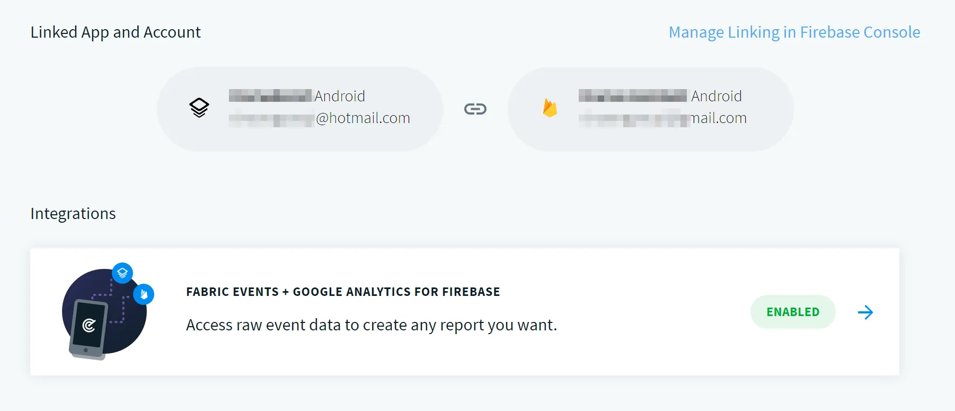Click the raw event data description text
Image resolution: width=955 pixels, height=411 pixels.
tap(371, 325)
